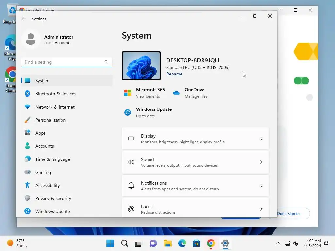Open the notification center icon
Image resolution: width=335 pixels, height=251 pixels.
[x=326, y=243]
